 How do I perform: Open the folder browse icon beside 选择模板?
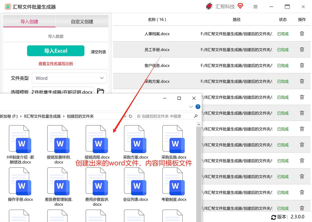point(100,91)
